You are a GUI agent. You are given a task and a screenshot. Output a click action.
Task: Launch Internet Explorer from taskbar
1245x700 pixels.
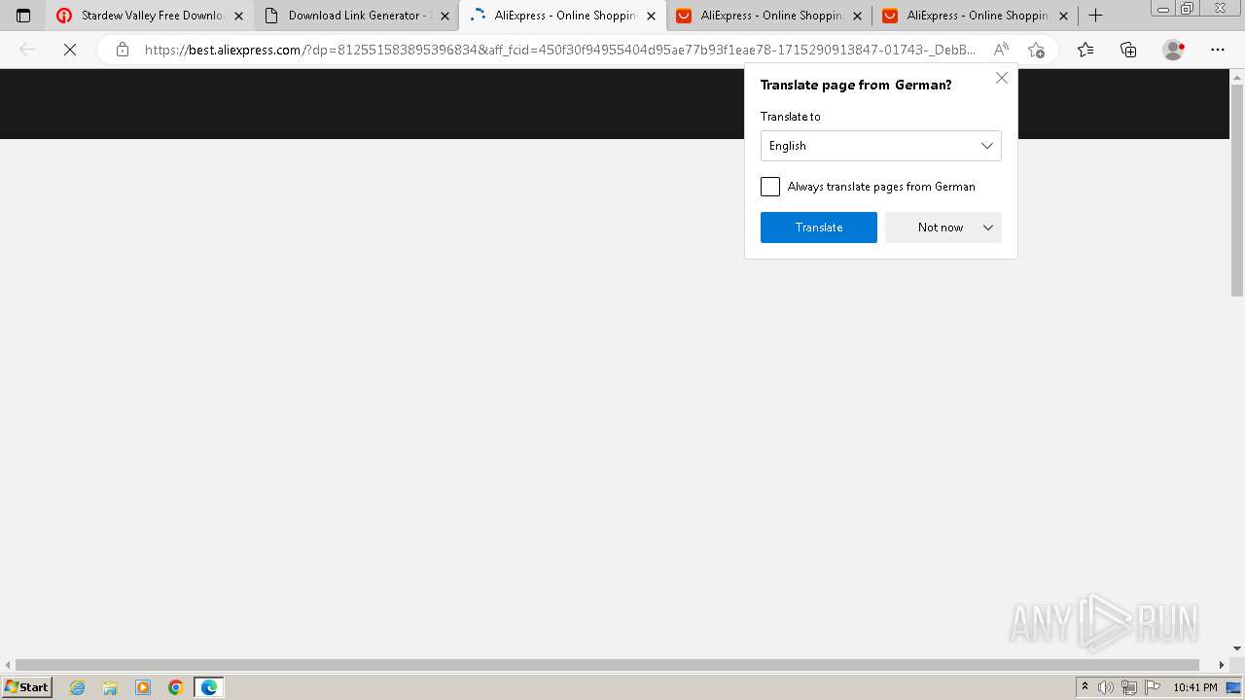[x=78, y=687]
